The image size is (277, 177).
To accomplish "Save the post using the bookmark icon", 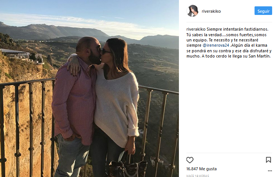I will pyautogui.click(x=268, y=160).
